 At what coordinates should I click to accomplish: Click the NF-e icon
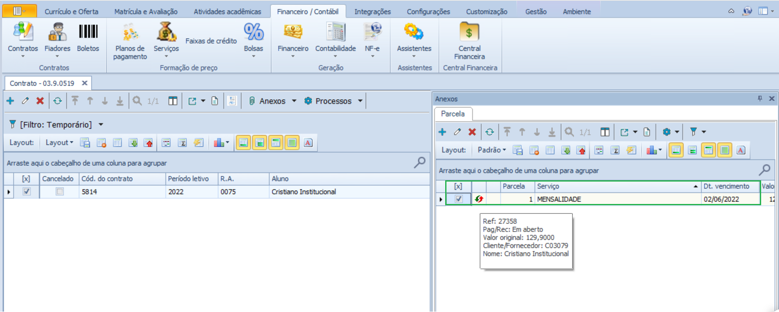click(372, 32)
